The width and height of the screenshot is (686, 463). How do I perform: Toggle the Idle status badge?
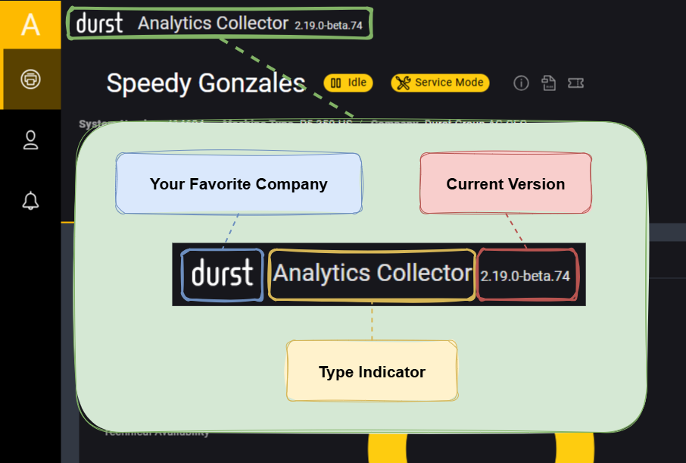[x=348, y=83]
